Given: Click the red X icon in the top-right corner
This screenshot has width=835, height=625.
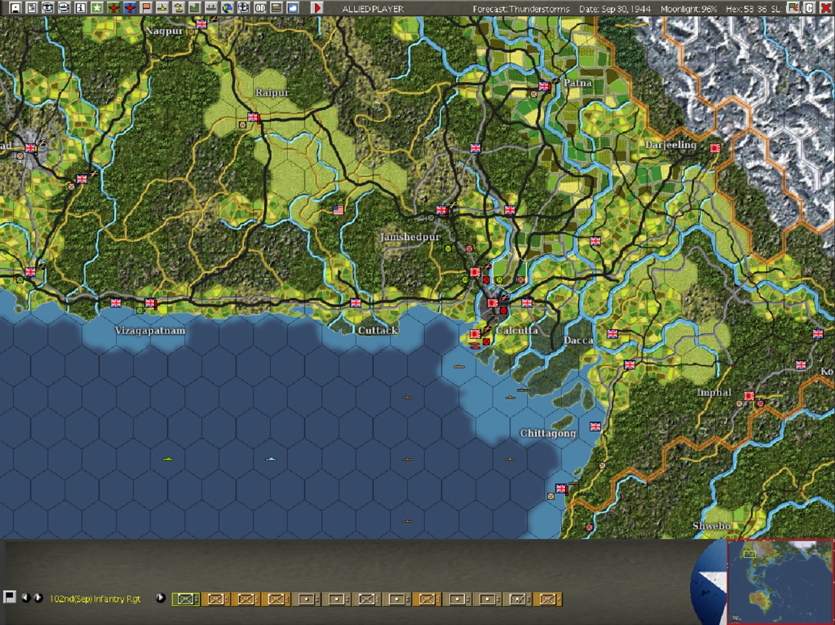Looking at the screenshot, I should (825, 8).
